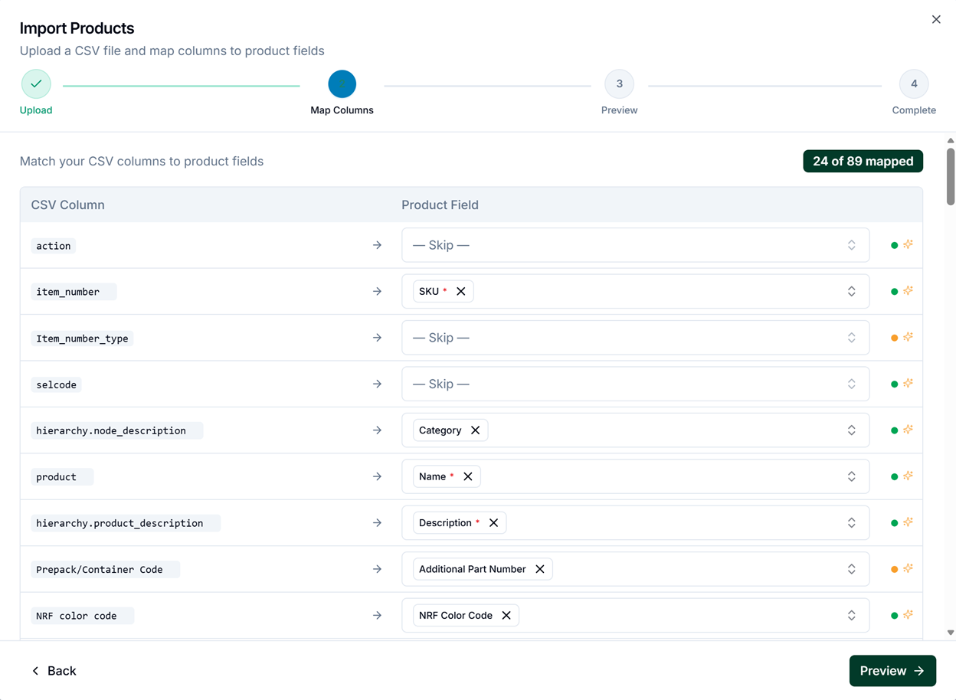Click the sparkle icon in the selcode row
956x700 pixels.
tap(909, 384)
